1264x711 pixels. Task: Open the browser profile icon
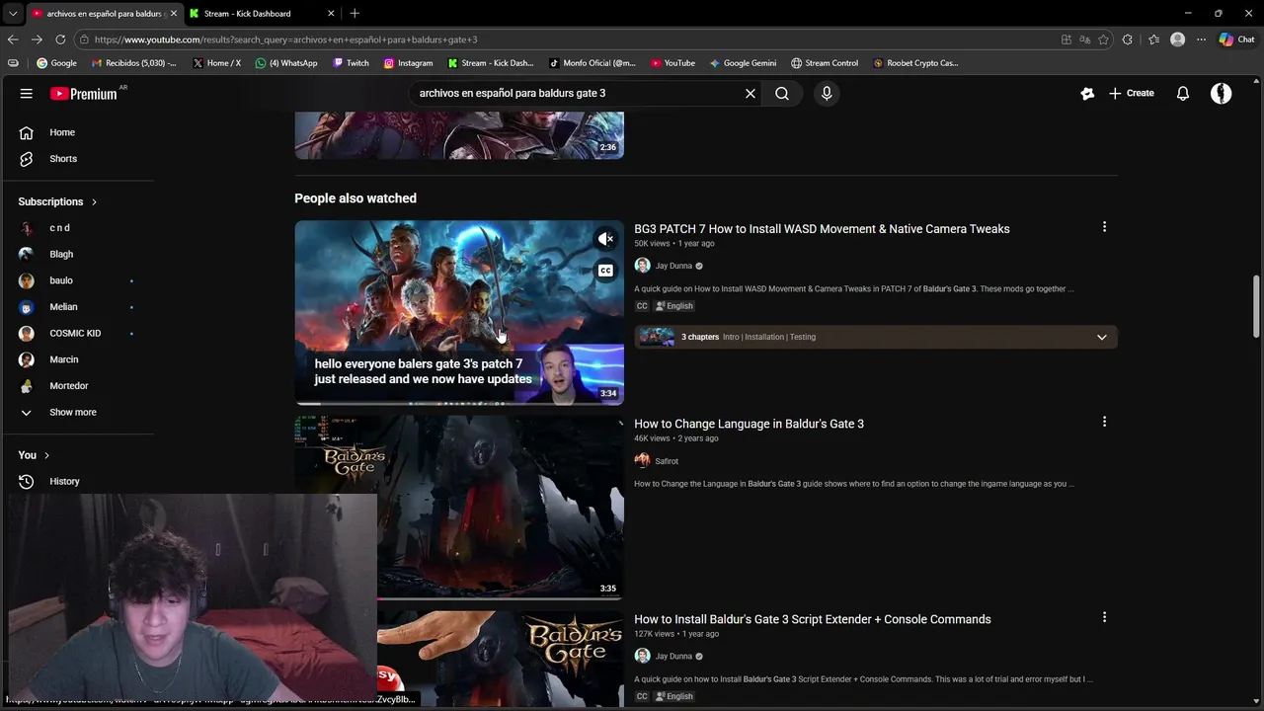pos(1177,39)
